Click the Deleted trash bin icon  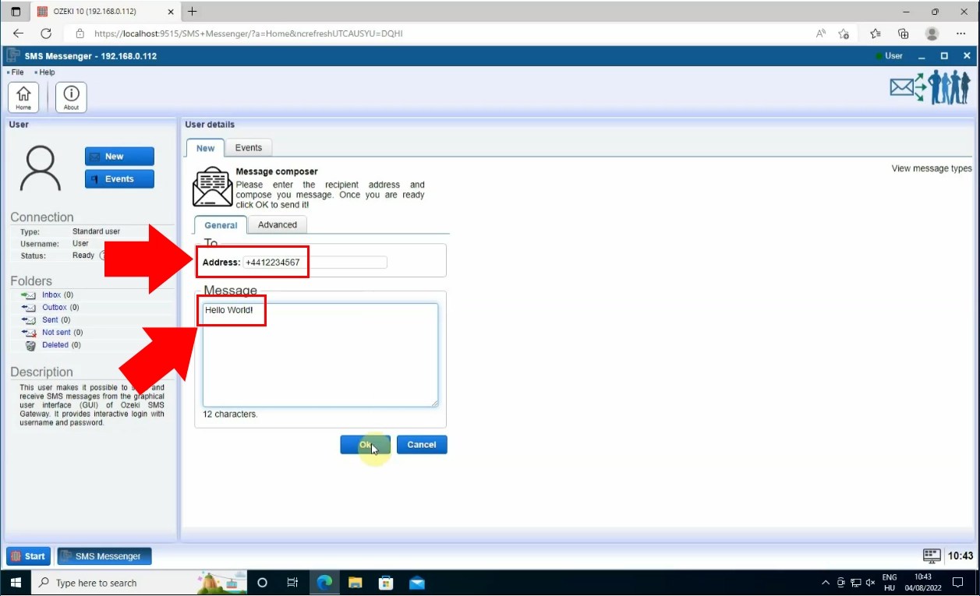[x=30, y=345]
